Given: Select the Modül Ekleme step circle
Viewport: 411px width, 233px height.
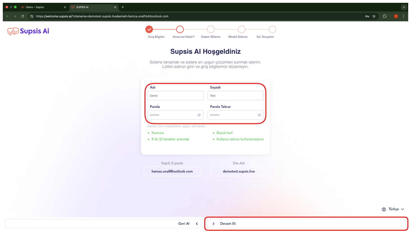Looking at the screenshot, I should [242, 29].
